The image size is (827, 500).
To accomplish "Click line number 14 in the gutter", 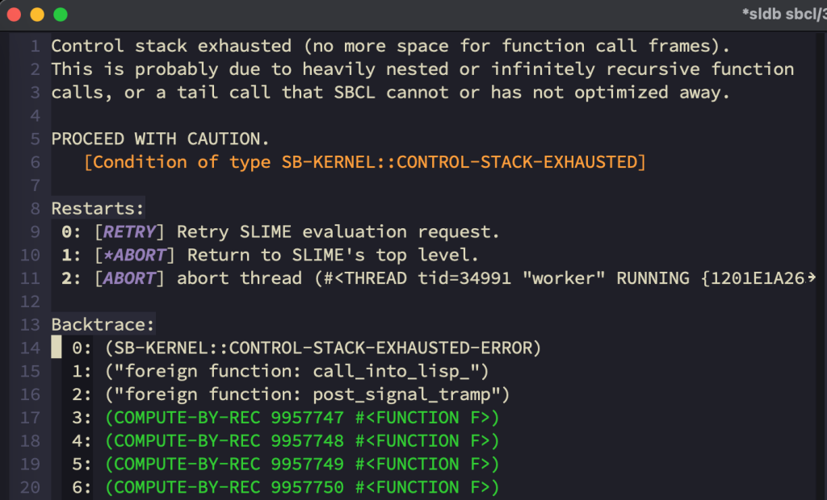I will (30, 348).
